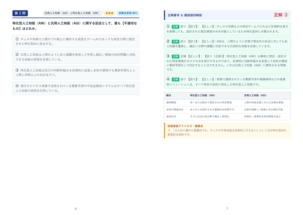Screen dimensions: 303x215
Task: Click the three-star difficulty badge
Action: click(x=109, y=13)
